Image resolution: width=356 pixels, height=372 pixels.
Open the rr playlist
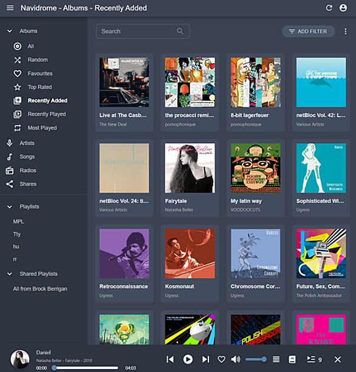click(15, 260)
